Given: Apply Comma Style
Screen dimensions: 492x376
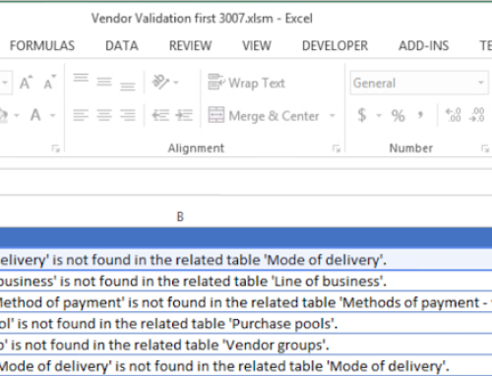Looking at the screenshot, I should 420,115.
